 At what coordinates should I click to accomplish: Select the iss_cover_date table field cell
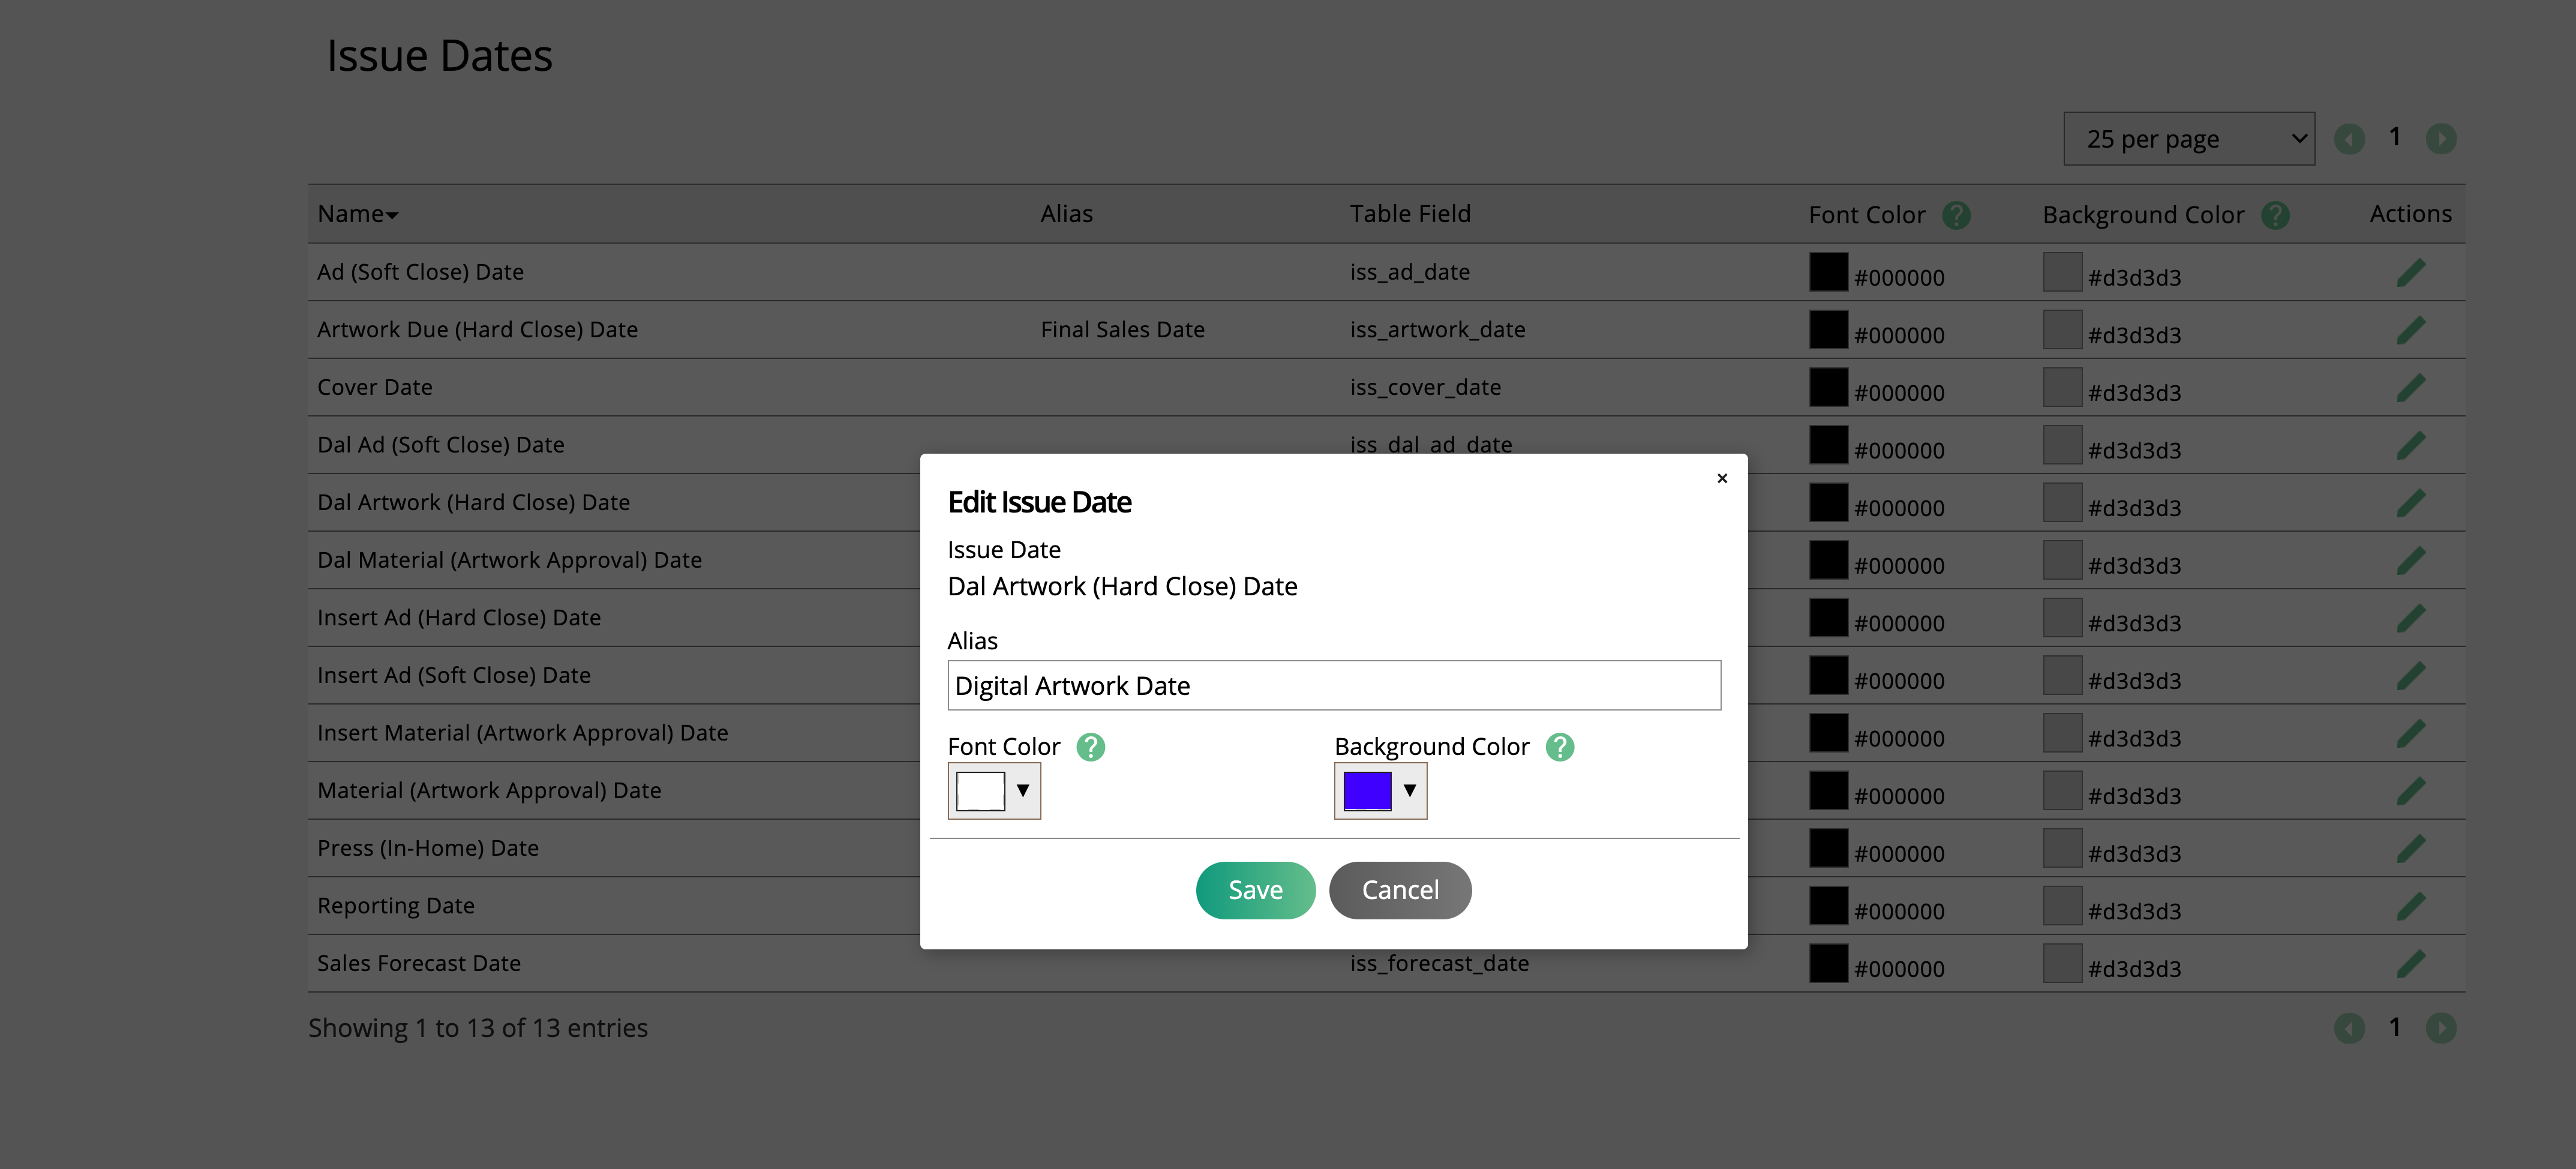[1426, 387]
